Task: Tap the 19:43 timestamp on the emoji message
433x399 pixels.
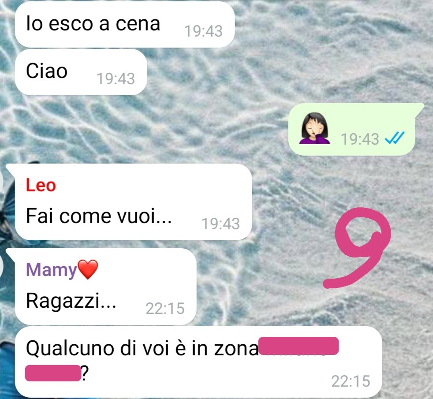Action: 360,139
